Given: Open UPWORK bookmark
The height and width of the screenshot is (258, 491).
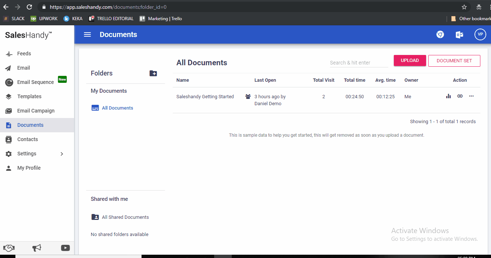Looking at the screenshot, I should point(44,19).
